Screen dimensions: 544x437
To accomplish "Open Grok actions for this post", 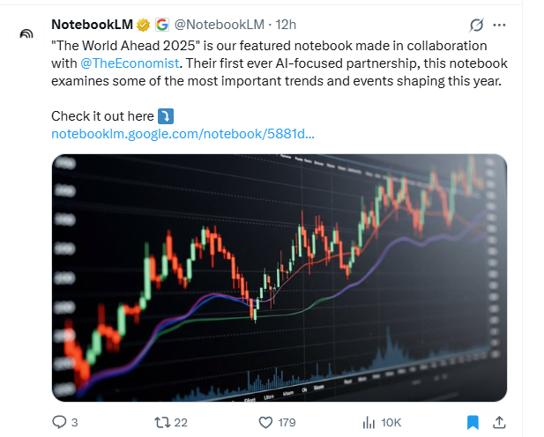I will point(477,24).
